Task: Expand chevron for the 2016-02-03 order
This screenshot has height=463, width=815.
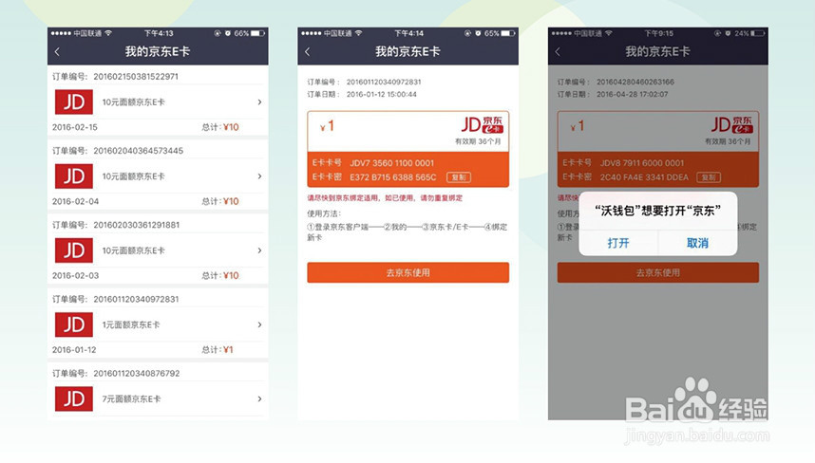Action: pos(259,250)
